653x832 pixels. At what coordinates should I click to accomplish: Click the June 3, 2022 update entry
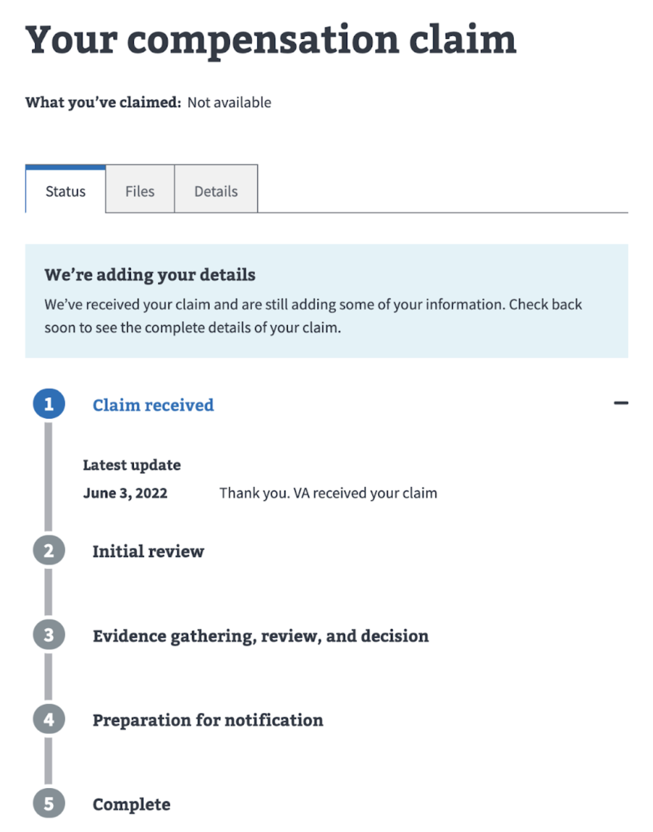[125, 493]
